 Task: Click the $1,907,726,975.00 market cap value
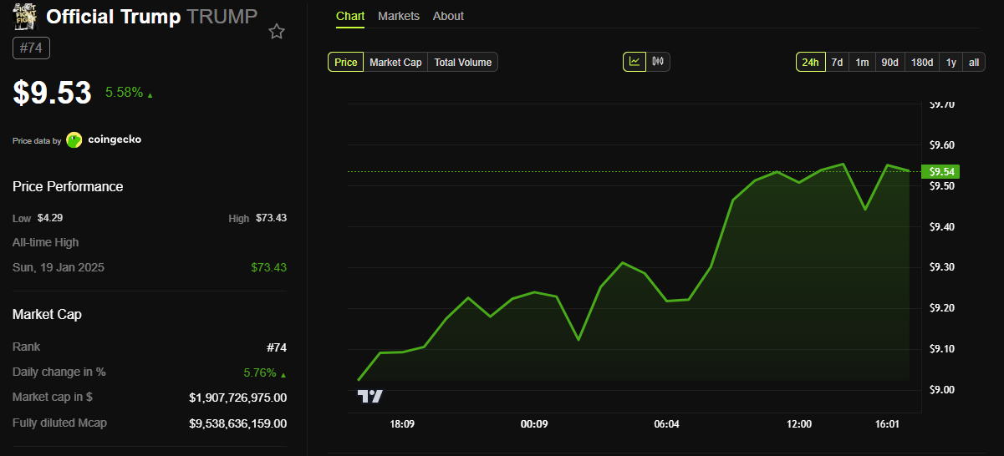238,398
